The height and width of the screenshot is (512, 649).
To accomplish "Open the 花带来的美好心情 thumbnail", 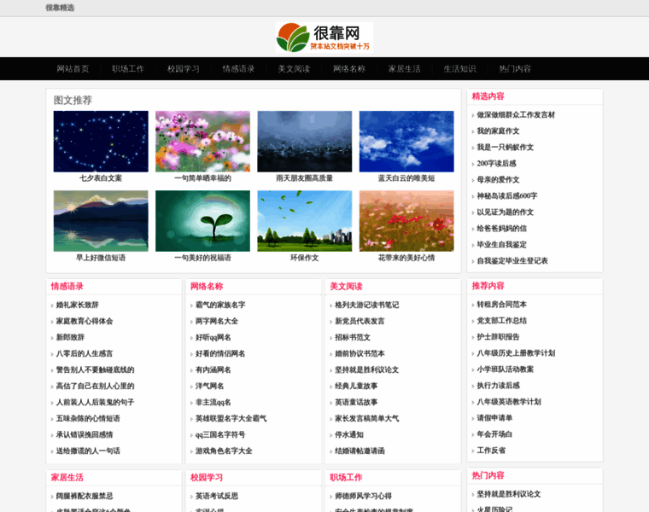I will coord(406,221).
